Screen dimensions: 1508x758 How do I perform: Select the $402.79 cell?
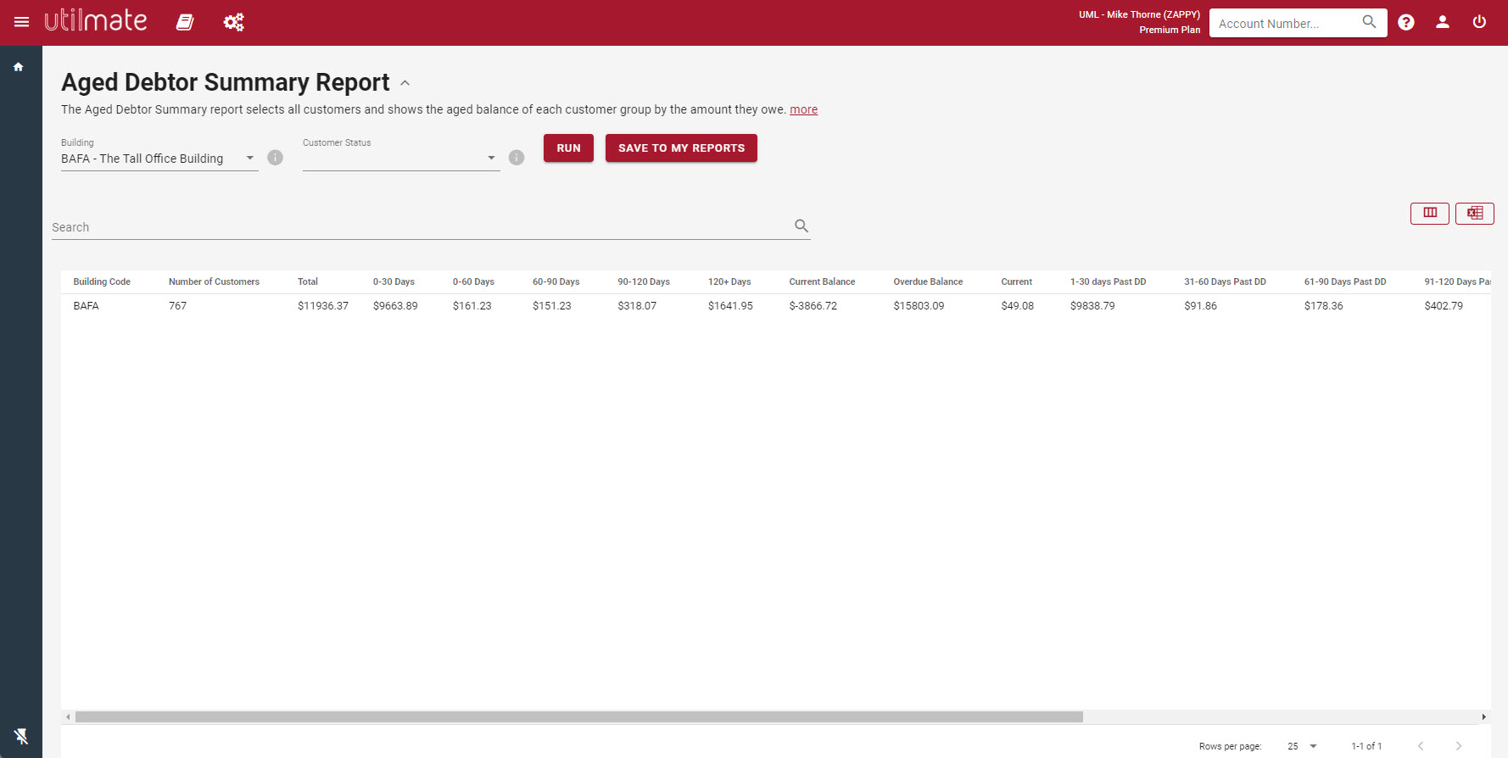click(x=1444, y=306)
